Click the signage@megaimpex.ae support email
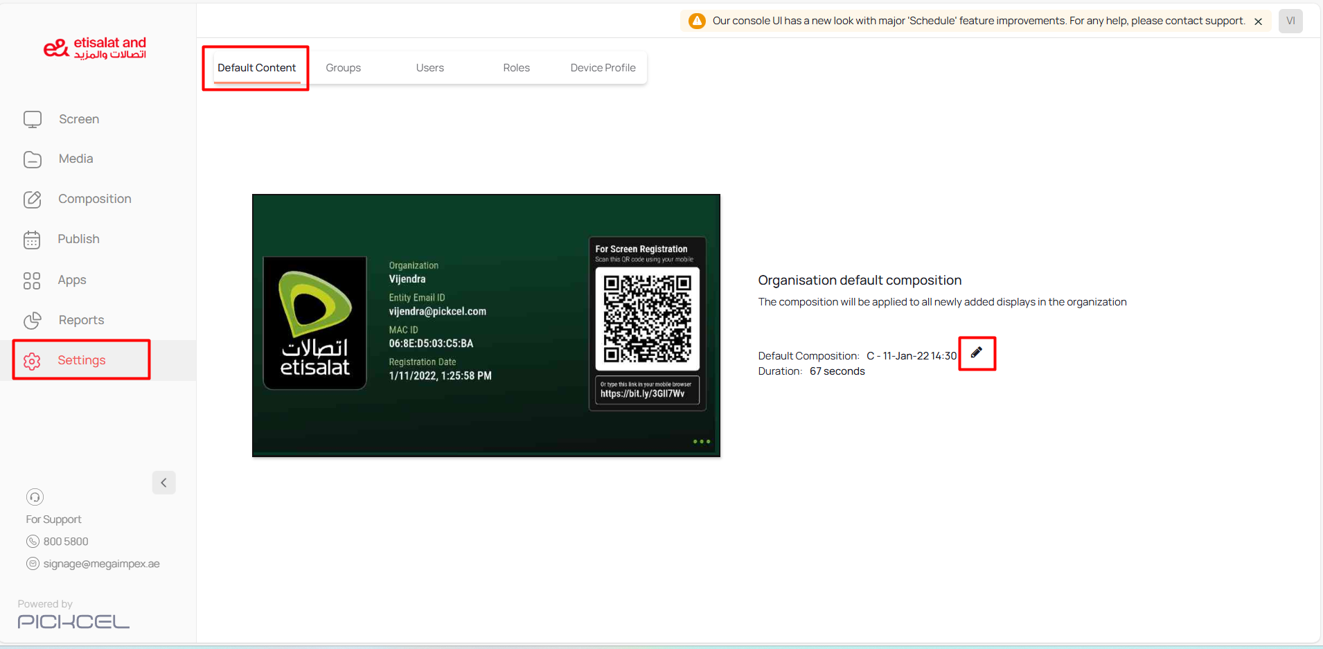Image resolution: width=1323 pixels, height=649 pixels. [101, 564]
